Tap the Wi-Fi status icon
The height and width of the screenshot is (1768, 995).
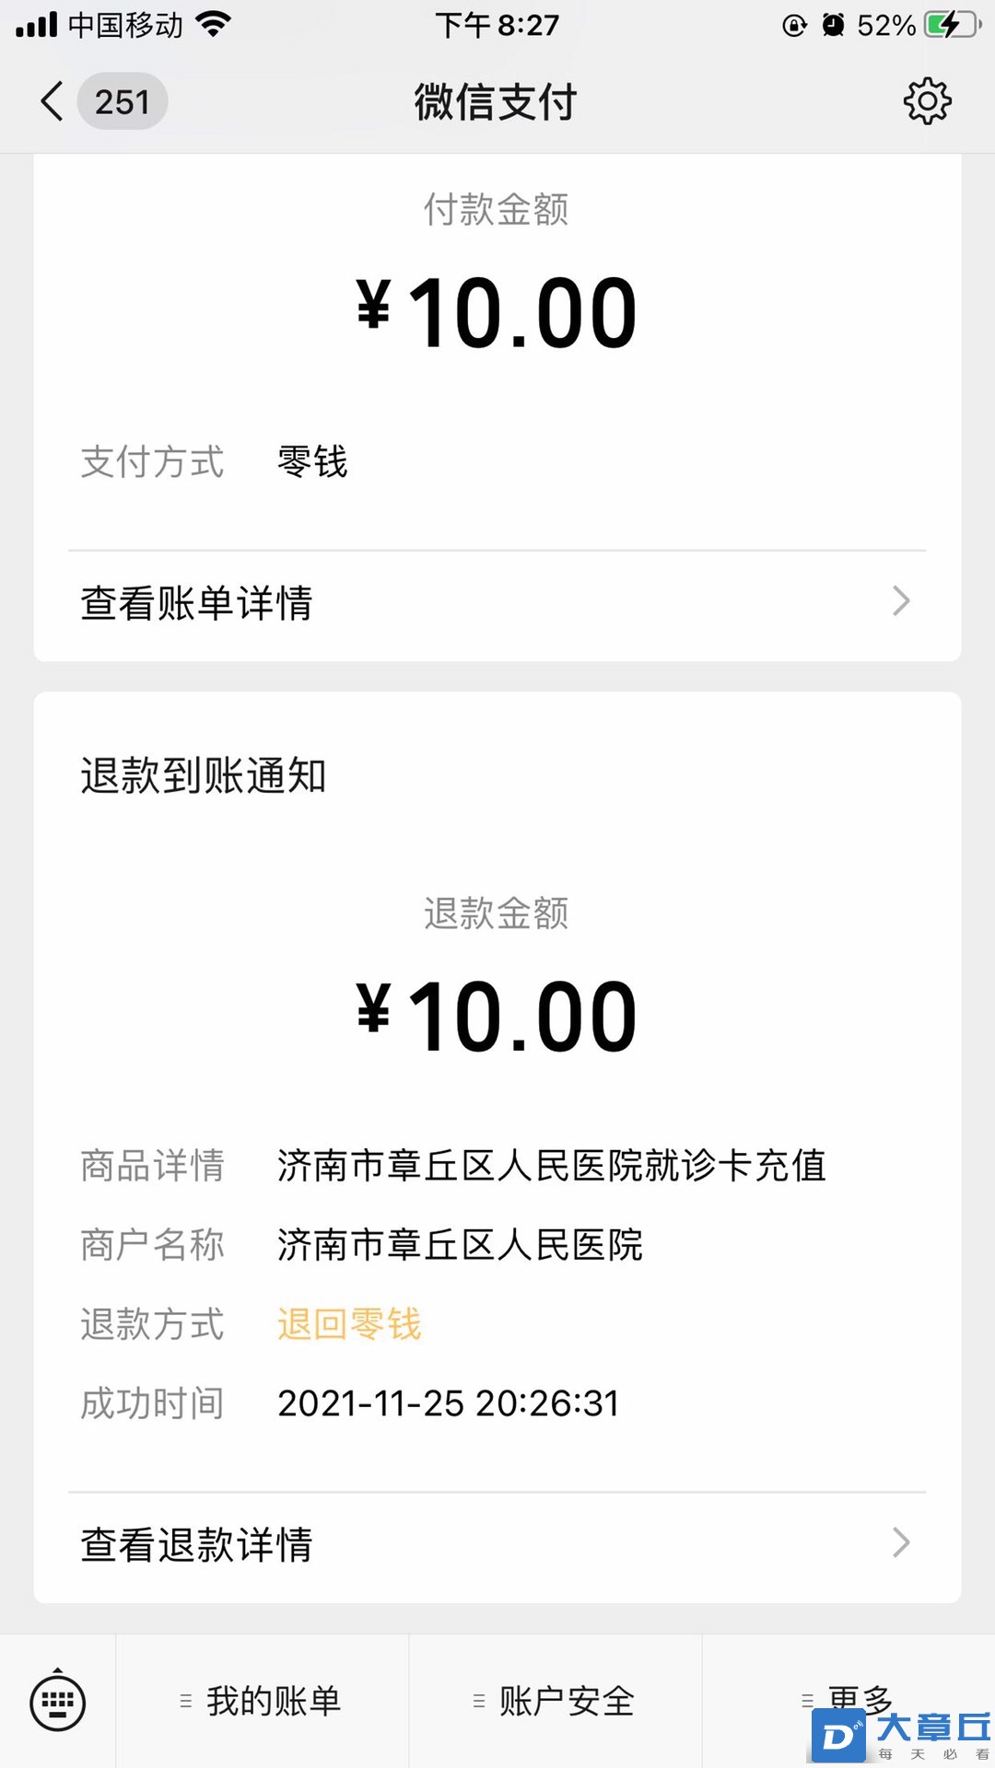click(x=214, y=25)
